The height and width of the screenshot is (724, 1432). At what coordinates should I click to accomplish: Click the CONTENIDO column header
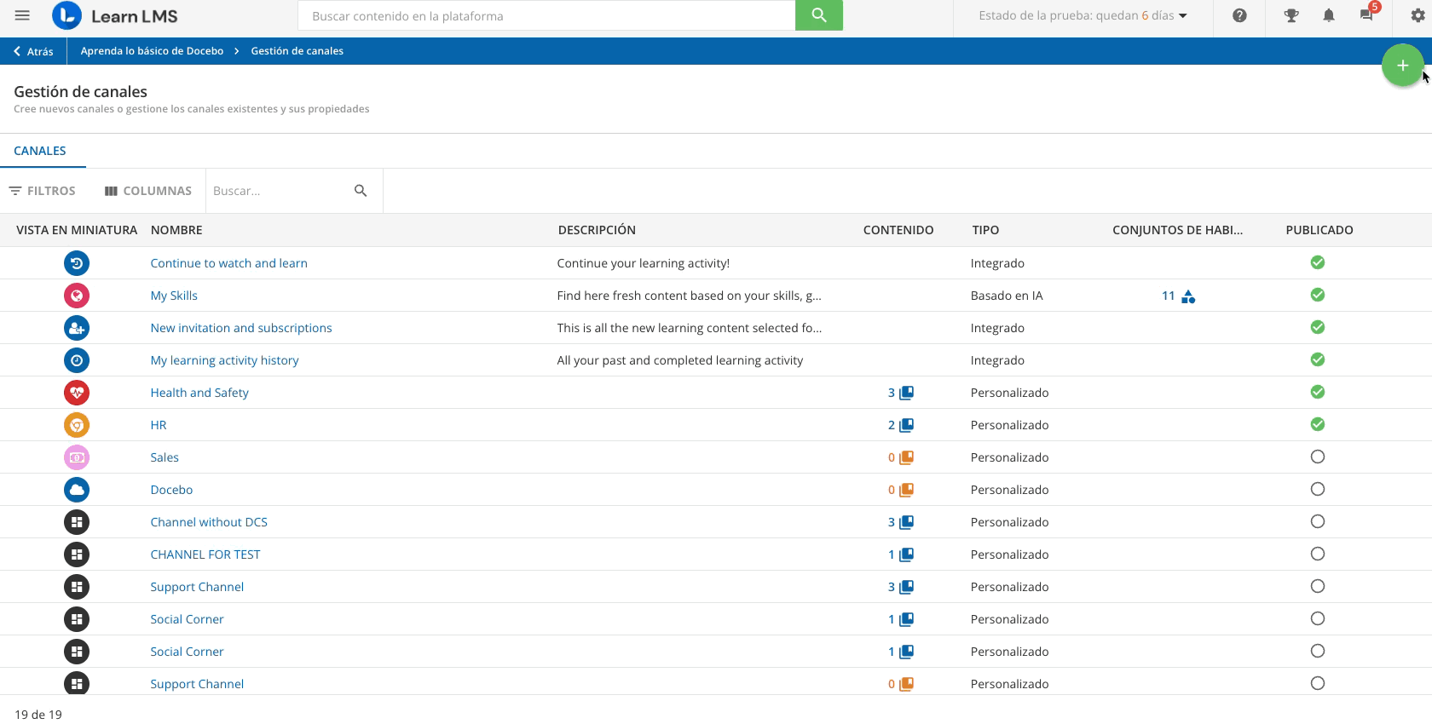(898, 230)
